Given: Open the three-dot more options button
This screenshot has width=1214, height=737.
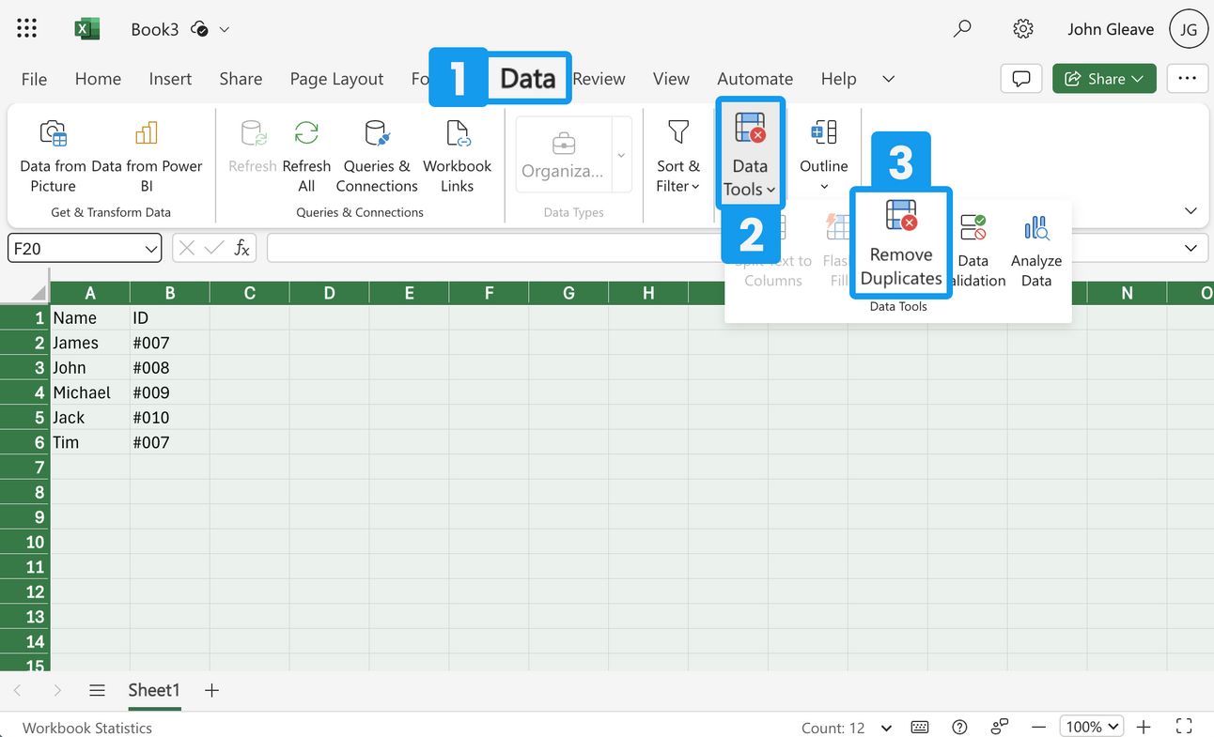Looking at the screenshot, I should tap(1187, 79).
